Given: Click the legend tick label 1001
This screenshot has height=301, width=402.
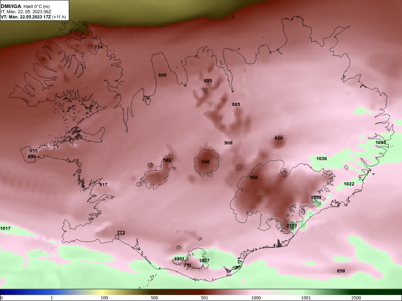Looking at the screenshot, I should coord(306,298).
